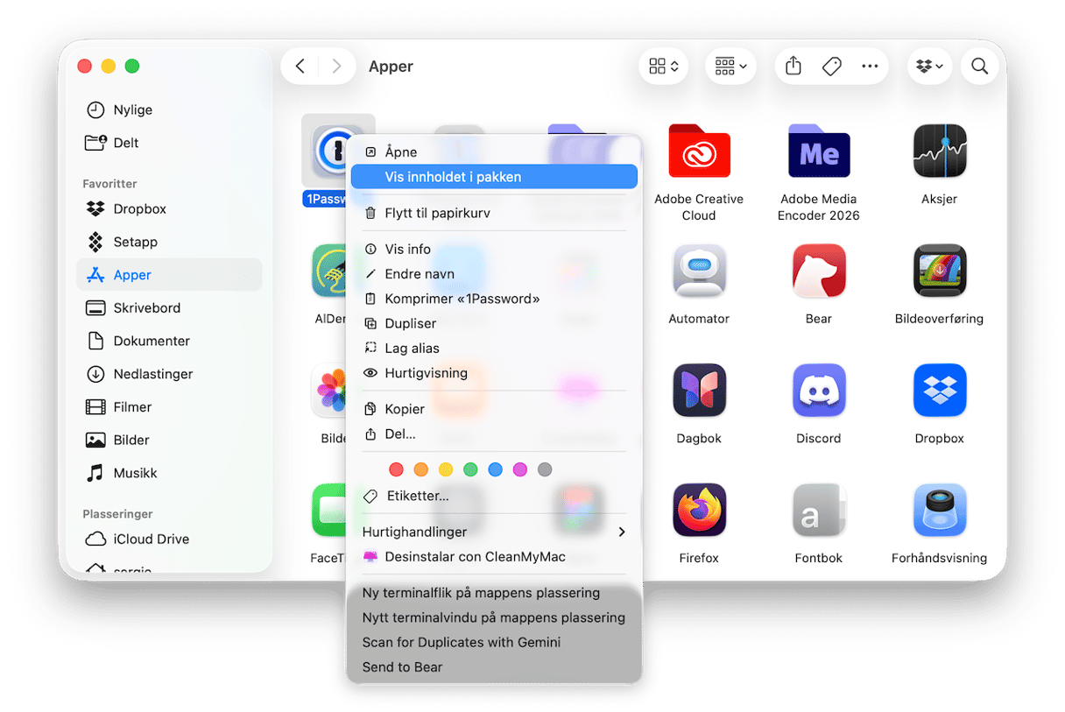Open Musikk in the sidebar
Screen dimensions: 1065x712
(x=169, y=473)
